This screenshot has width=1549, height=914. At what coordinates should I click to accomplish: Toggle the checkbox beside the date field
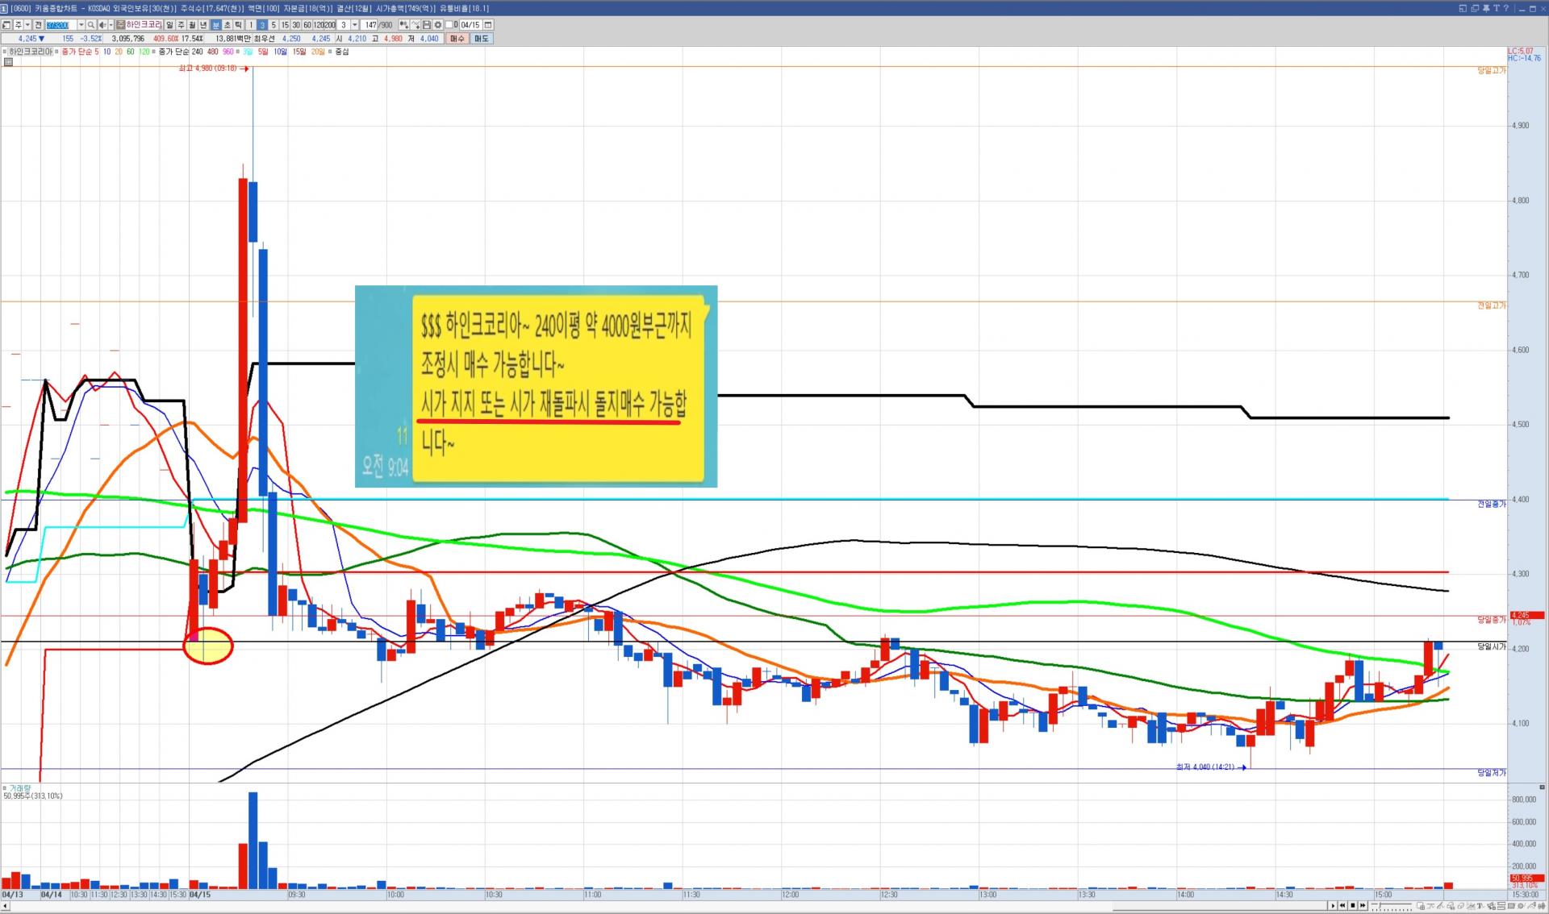[449, 25]
